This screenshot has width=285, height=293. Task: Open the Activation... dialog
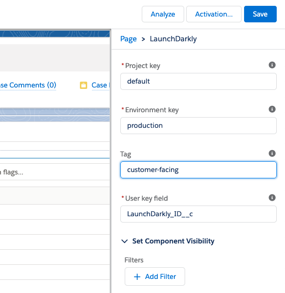coord(213,14)
